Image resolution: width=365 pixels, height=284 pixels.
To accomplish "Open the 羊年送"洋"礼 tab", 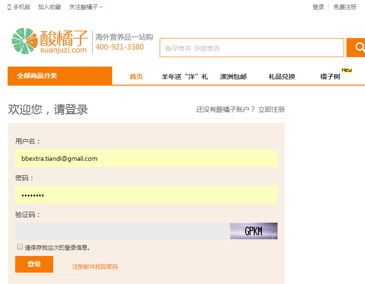I will coord(184,77).
